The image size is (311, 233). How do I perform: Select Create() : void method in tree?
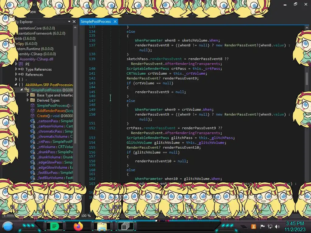[55, 116]
